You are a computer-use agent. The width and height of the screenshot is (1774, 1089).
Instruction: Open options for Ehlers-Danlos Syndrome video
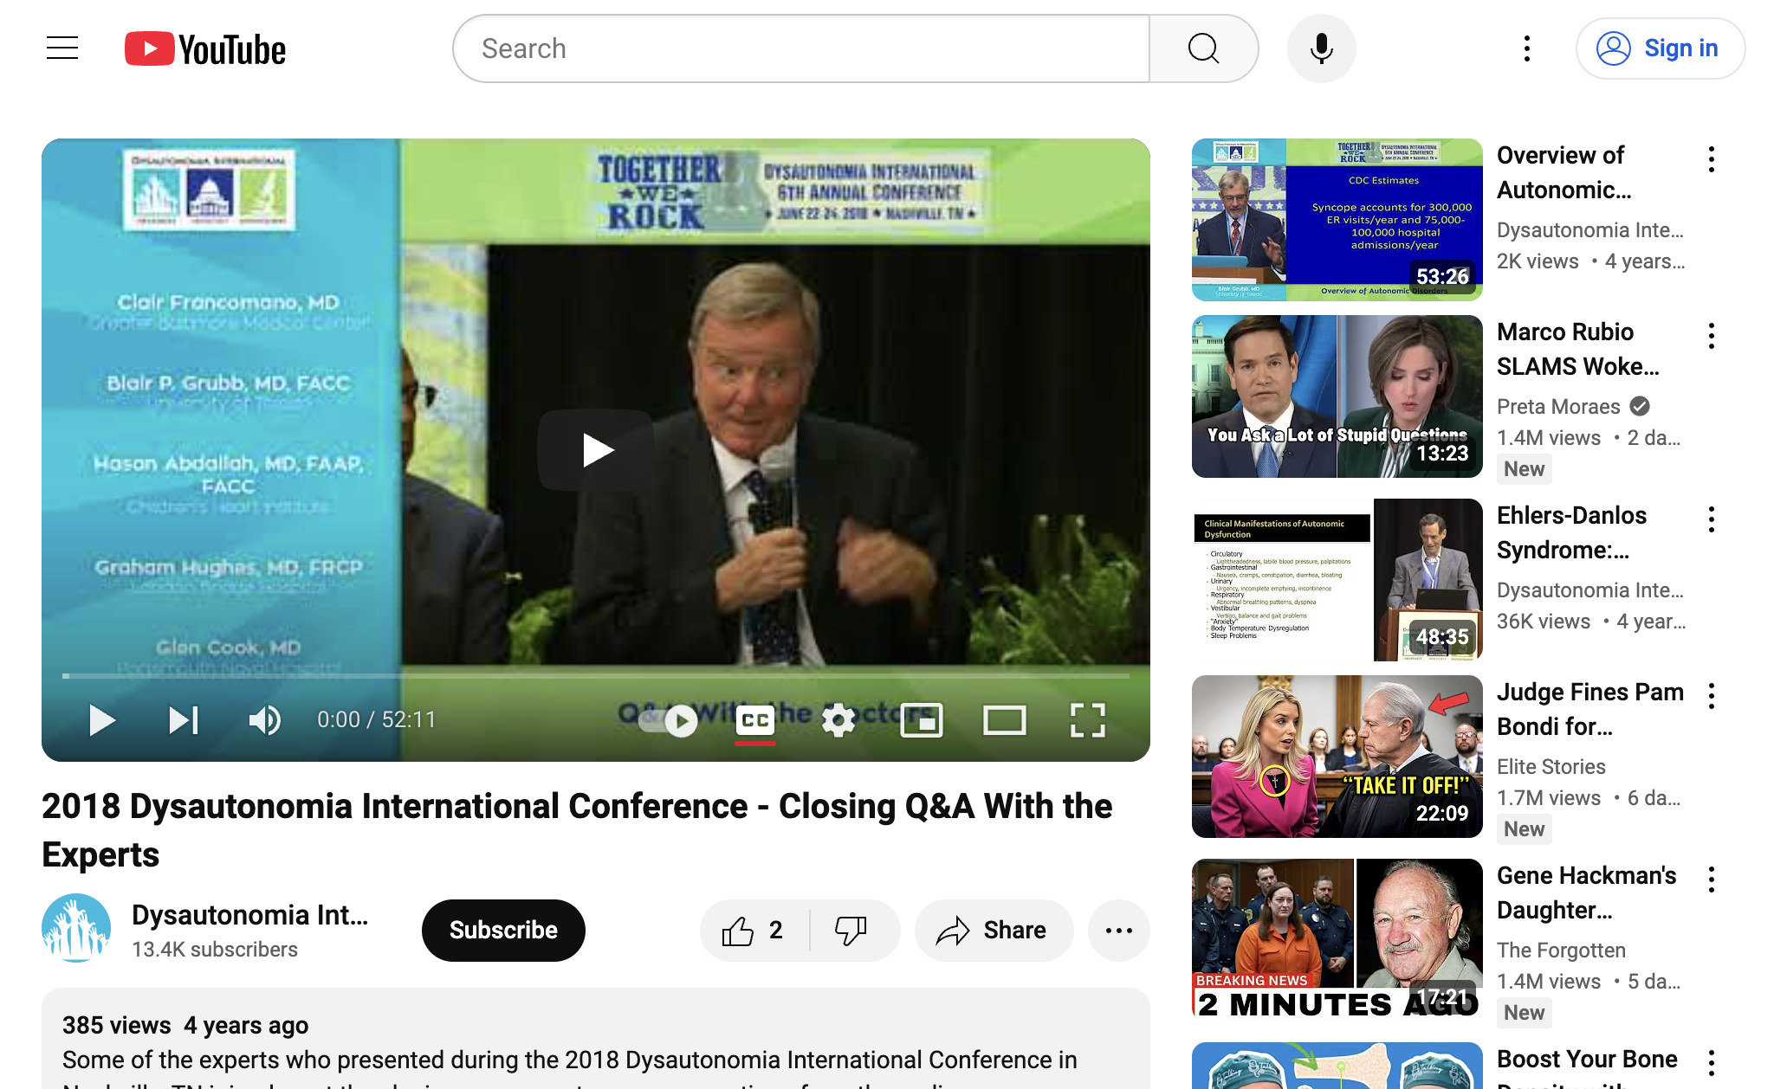(1712, 519)
